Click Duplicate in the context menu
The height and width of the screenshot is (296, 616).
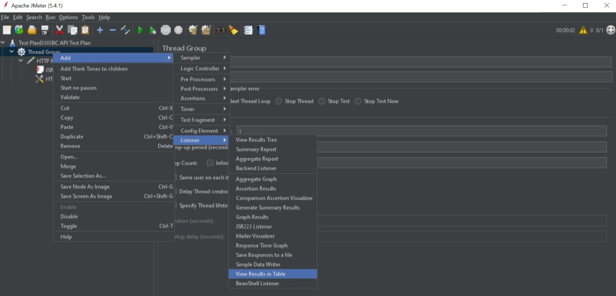pyautogui.click(x=72, y=136)
